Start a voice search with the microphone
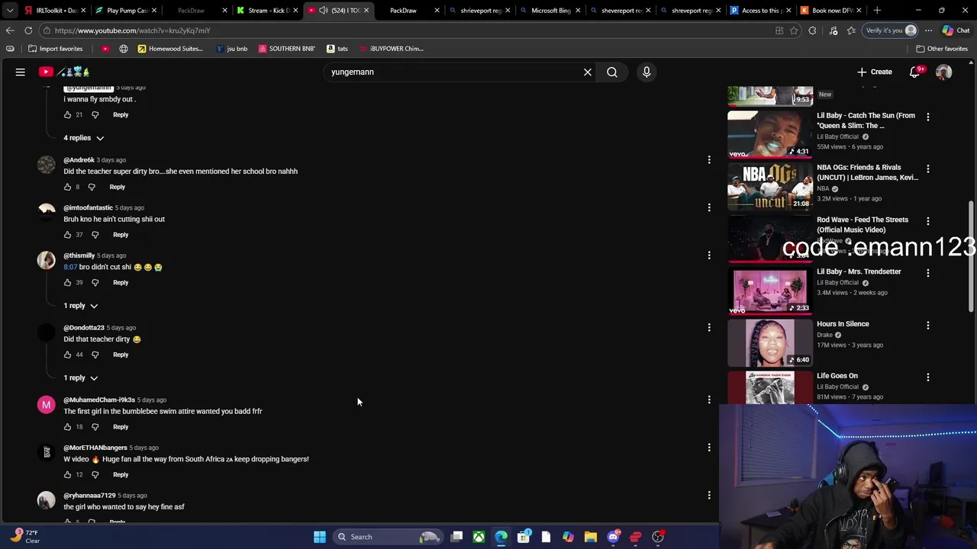Image resolution: width=977 pixels, height=549 pixels. click(646, 72)
